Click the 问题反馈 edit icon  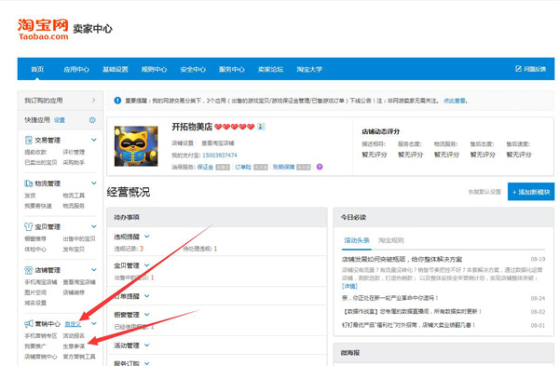point(519,68)
